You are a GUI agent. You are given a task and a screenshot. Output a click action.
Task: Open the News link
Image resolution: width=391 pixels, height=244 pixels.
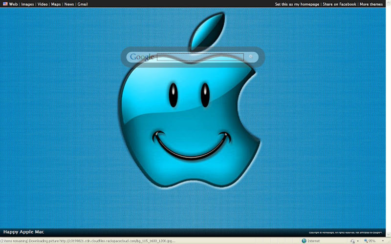pyautogui.click(x=69, y=4)
